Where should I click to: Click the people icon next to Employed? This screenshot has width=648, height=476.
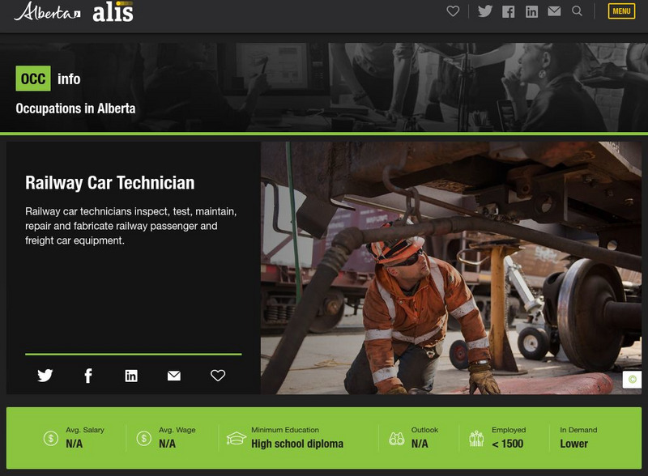(476, 437)
